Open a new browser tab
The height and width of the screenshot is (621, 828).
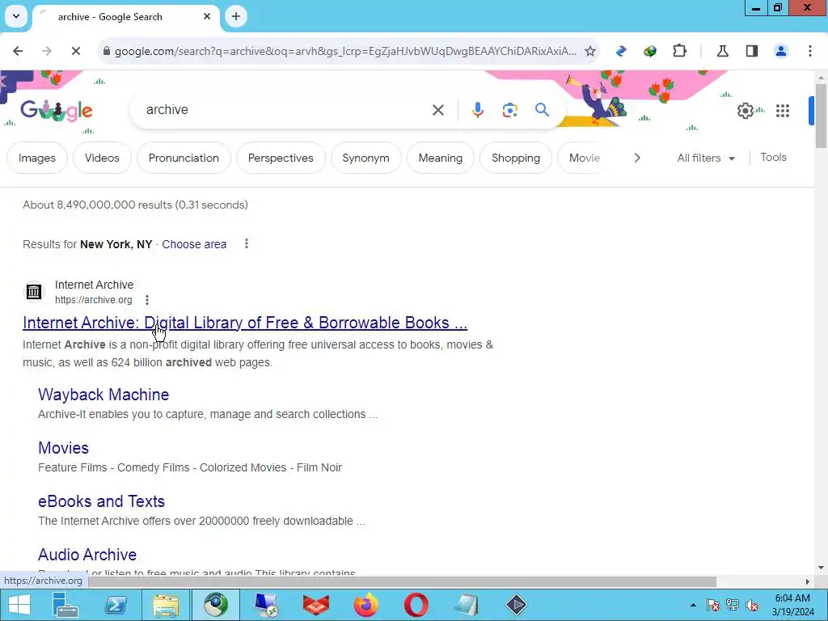tap(236, 16)
